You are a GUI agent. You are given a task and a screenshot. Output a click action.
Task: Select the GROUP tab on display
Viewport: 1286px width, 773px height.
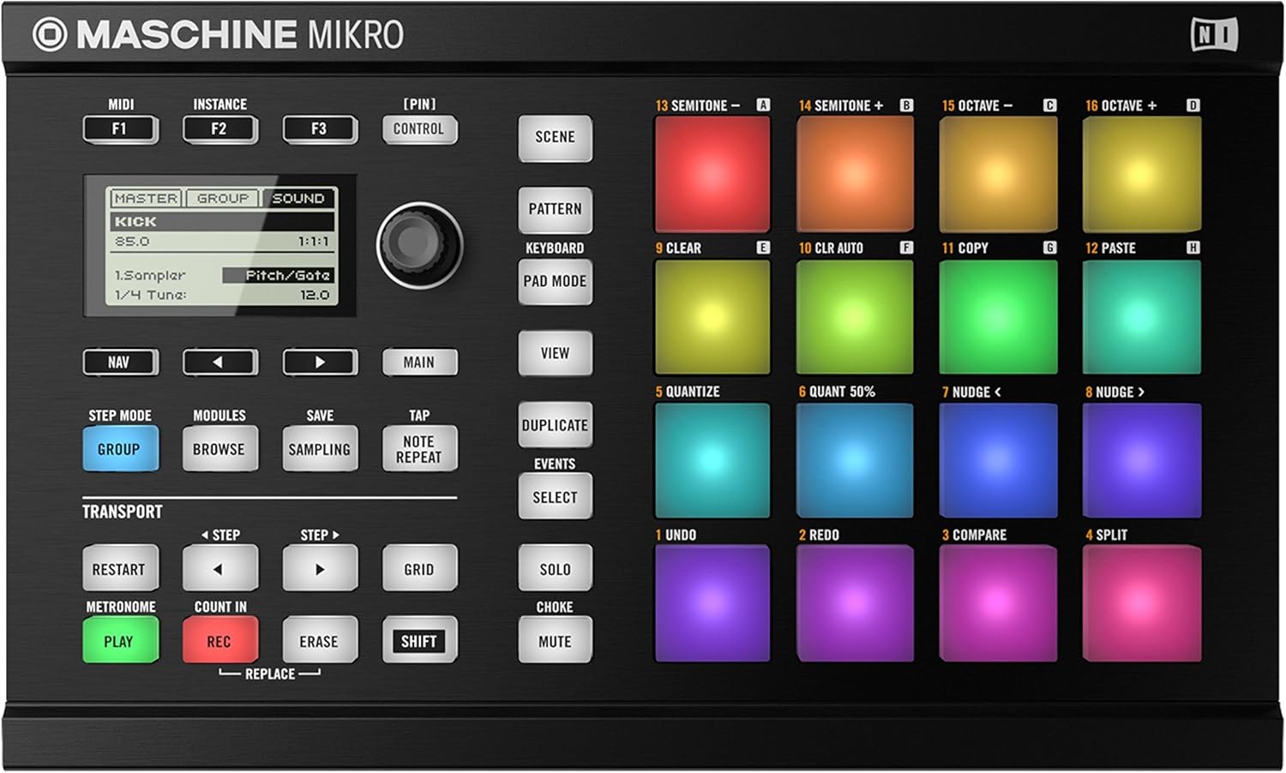pos(223,199)
